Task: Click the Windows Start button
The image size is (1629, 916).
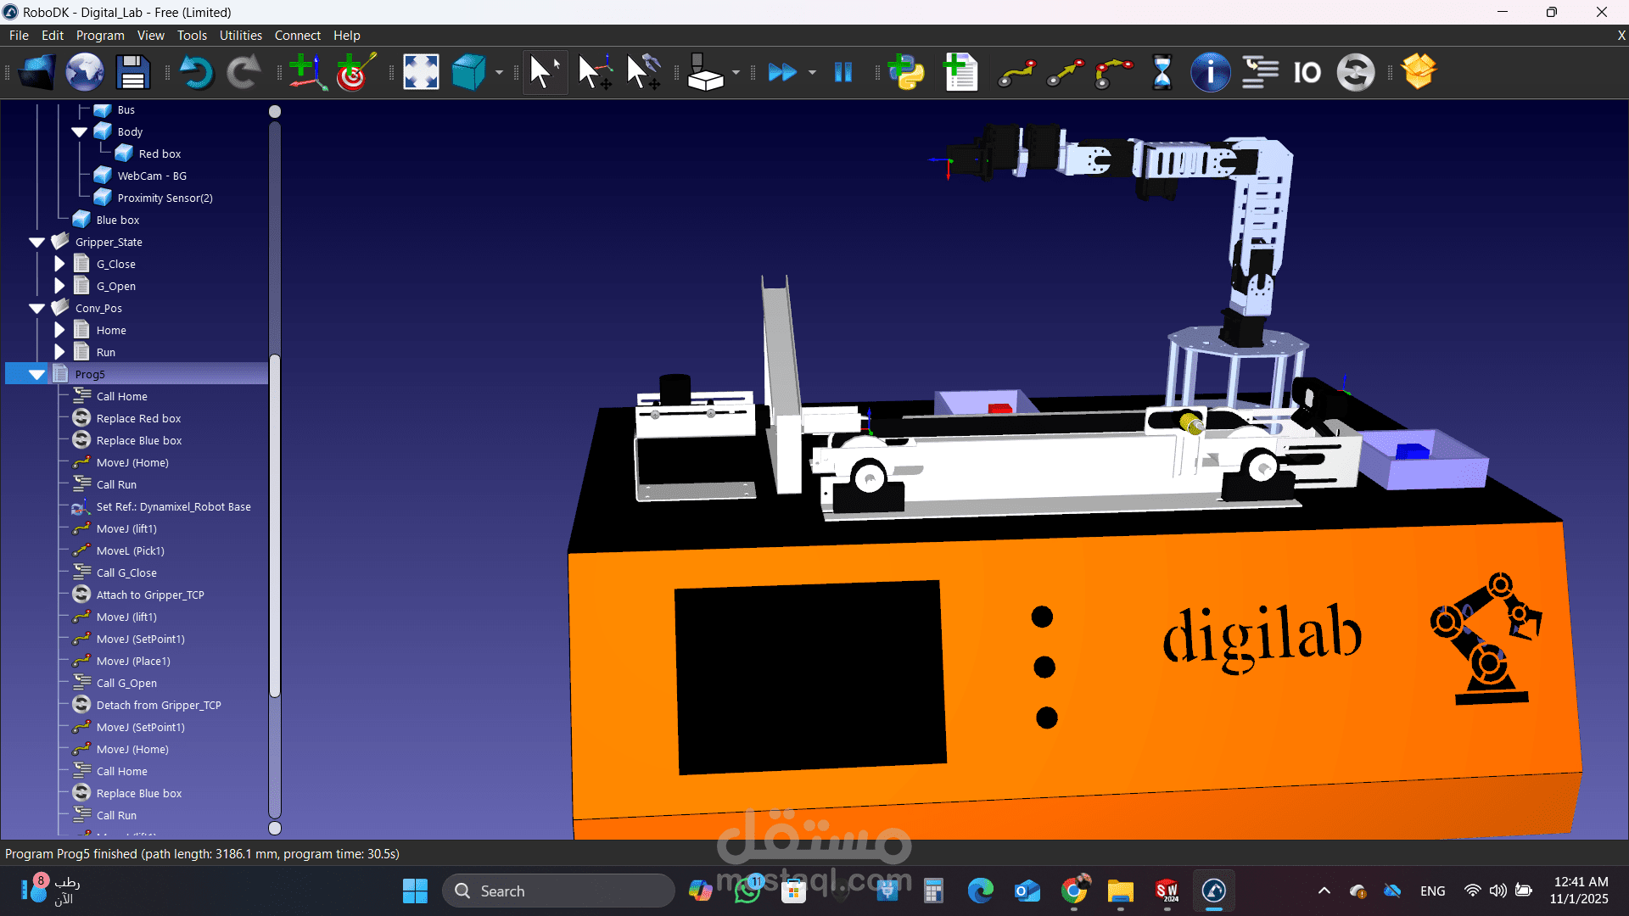Action: click(x=415, y=891)
